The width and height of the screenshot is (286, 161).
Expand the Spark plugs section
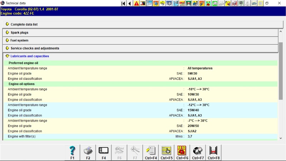click(x=140, y=33)
